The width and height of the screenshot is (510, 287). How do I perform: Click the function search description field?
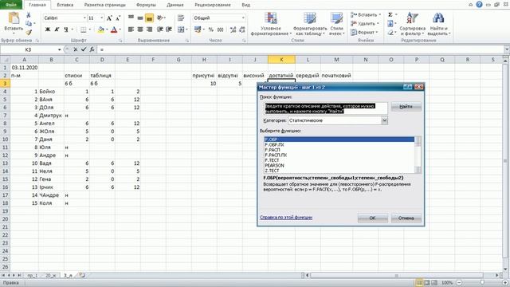[326, 108]
